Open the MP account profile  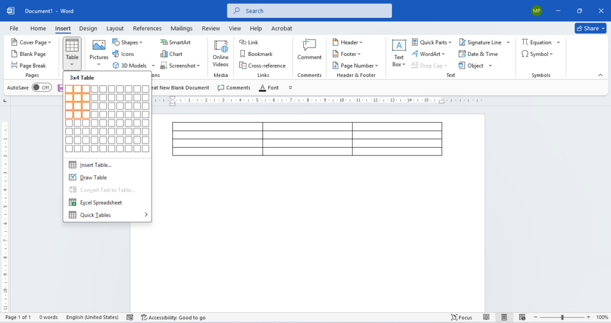[x=536, y=11]
